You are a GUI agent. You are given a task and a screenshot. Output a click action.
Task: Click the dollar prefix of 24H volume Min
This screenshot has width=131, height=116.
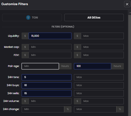coord(25,101)
